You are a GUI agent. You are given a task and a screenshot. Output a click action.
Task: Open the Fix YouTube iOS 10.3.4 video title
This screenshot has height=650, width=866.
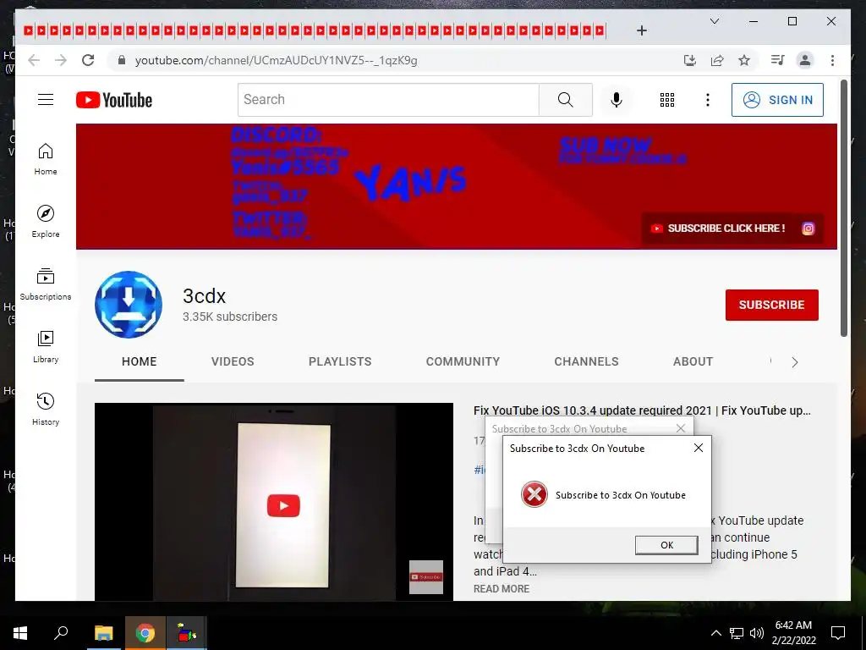click(x=642, y=410)
